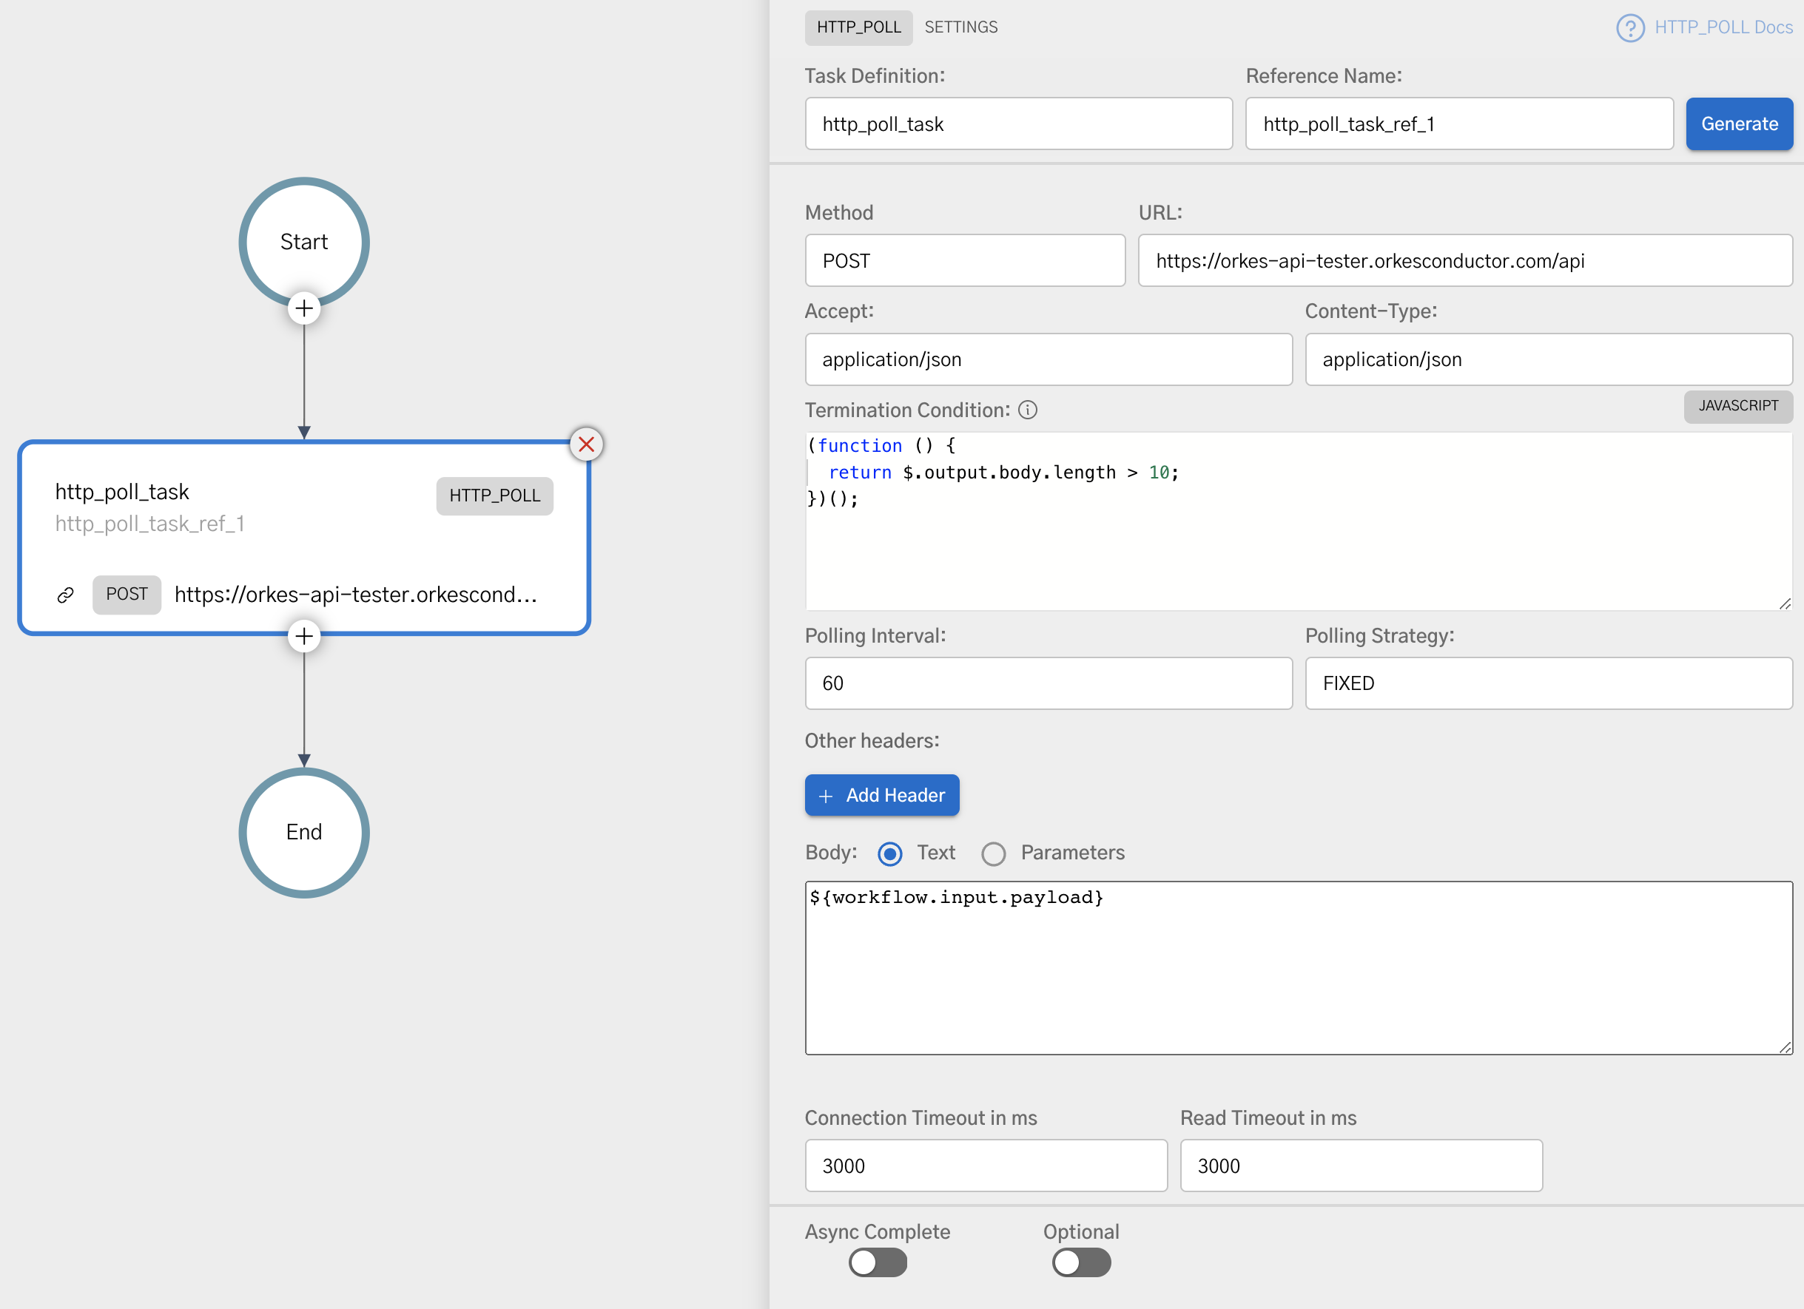This screenshot has width=1804, height=1309.
Task: Add a task below the Start node
Action: click(304, 308)
